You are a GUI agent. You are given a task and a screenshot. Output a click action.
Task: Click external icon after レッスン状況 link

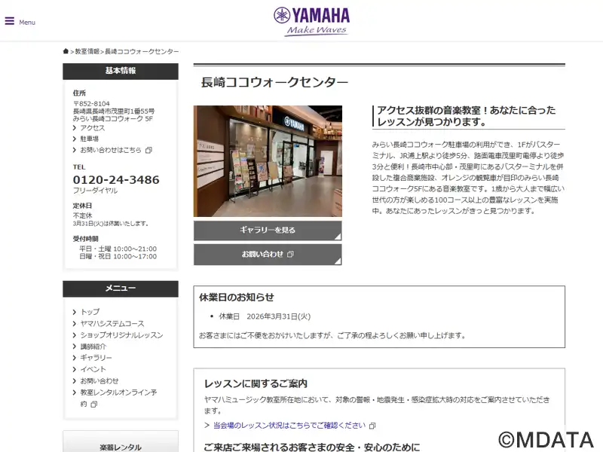372,426
